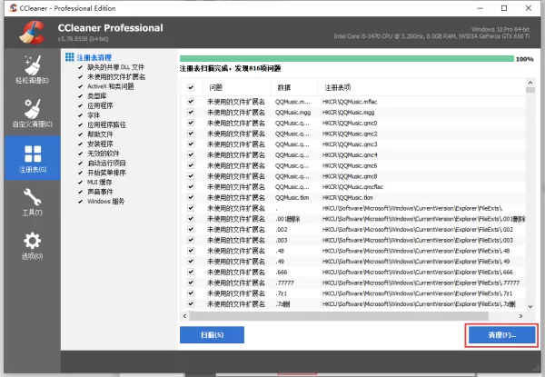Click the registry cleaner grid icon
Image resolution: width=545 pixels, height=377 pixels.
(70, 57)
